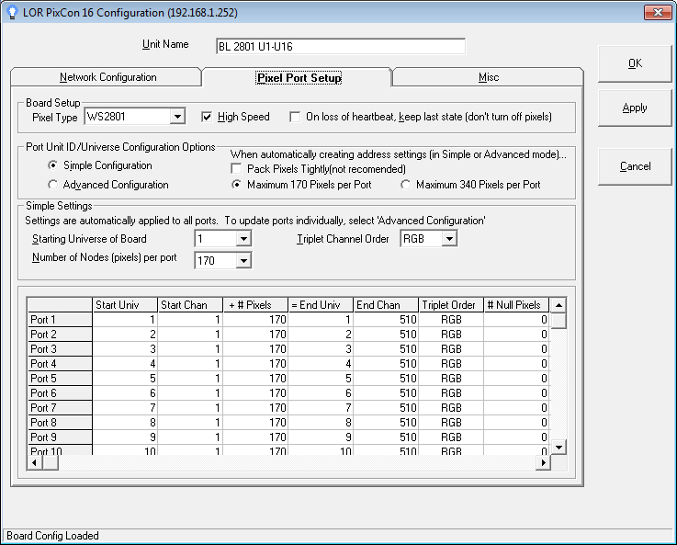Open the Pixel Type dropdown
The height and width of the screenshot is (545, 677).
pyautogui.click(x=177, y=117)
